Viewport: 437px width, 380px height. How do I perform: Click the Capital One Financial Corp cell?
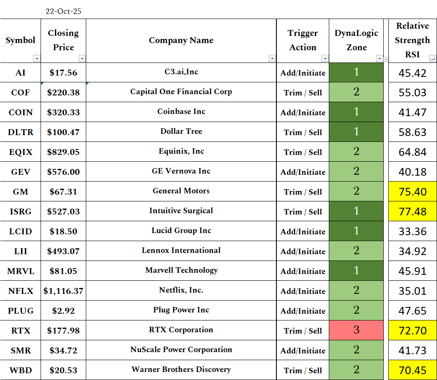pyautogui.click(x=181, y=92)
